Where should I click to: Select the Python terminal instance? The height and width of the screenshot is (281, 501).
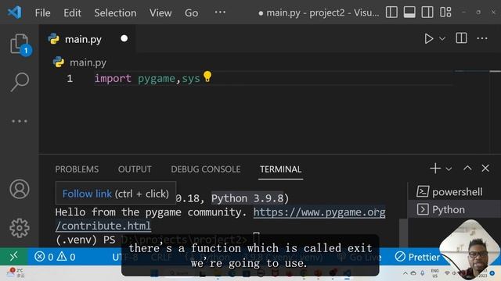point(454,209)
